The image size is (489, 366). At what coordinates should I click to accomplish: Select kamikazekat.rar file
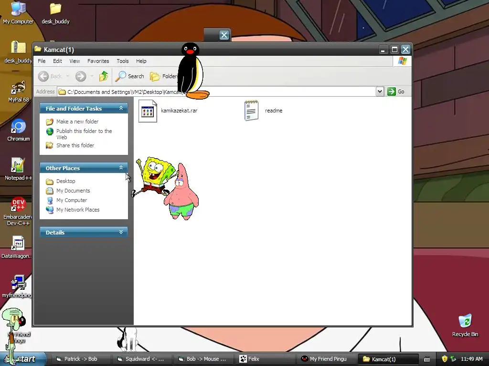168,111
